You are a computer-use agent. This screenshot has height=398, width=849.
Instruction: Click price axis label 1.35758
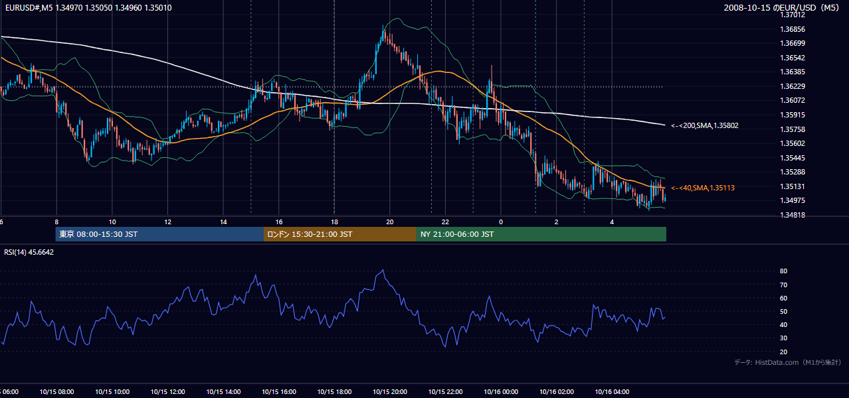click(x=792, y=129)
